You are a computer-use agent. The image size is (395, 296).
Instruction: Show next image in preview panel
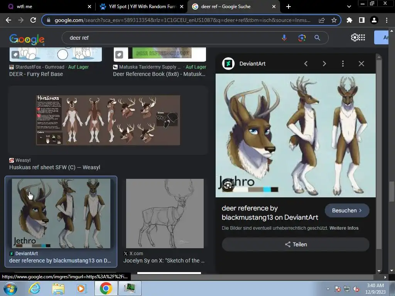coord(324,64)
